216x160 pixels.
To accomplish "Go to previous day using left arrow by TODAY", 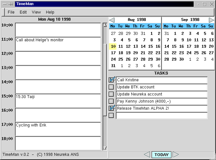I will pyautogui.click(x=147, y=155).
